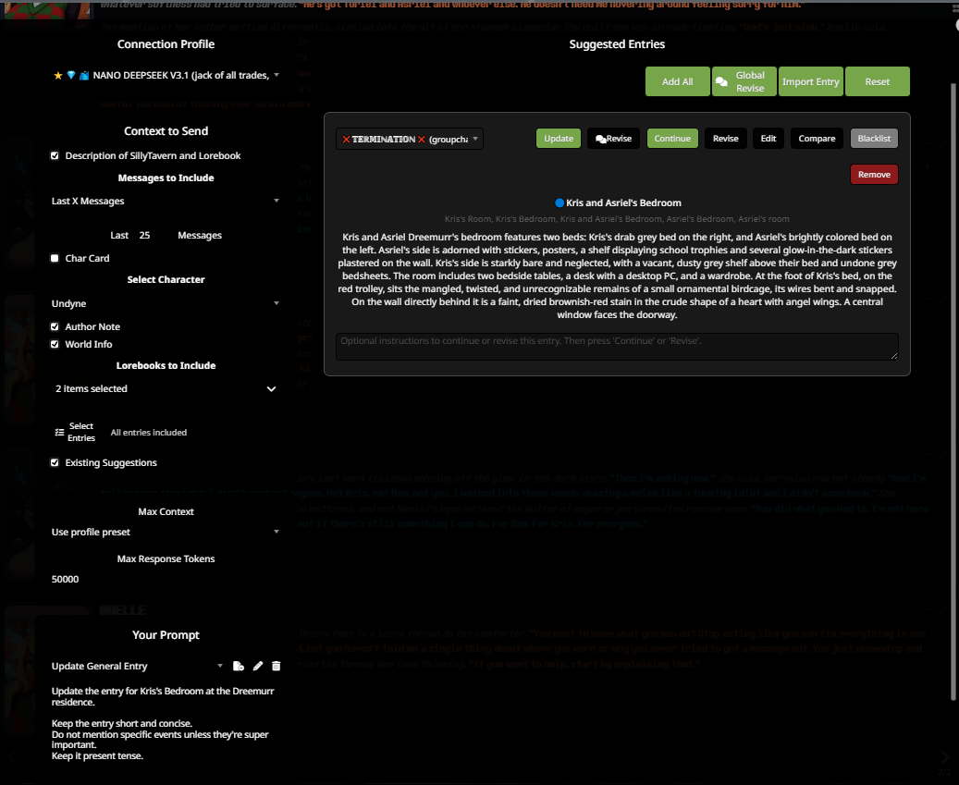Click the right-side vertical scrollbar

(x=953, y=391)
